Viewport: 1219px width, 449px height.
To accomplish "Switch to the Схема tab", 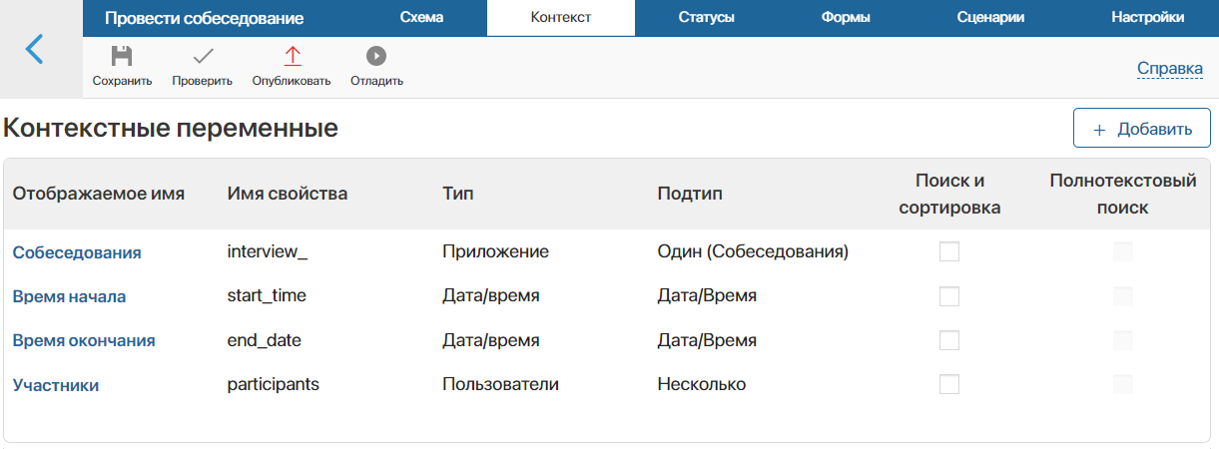I will coord(421,18).
